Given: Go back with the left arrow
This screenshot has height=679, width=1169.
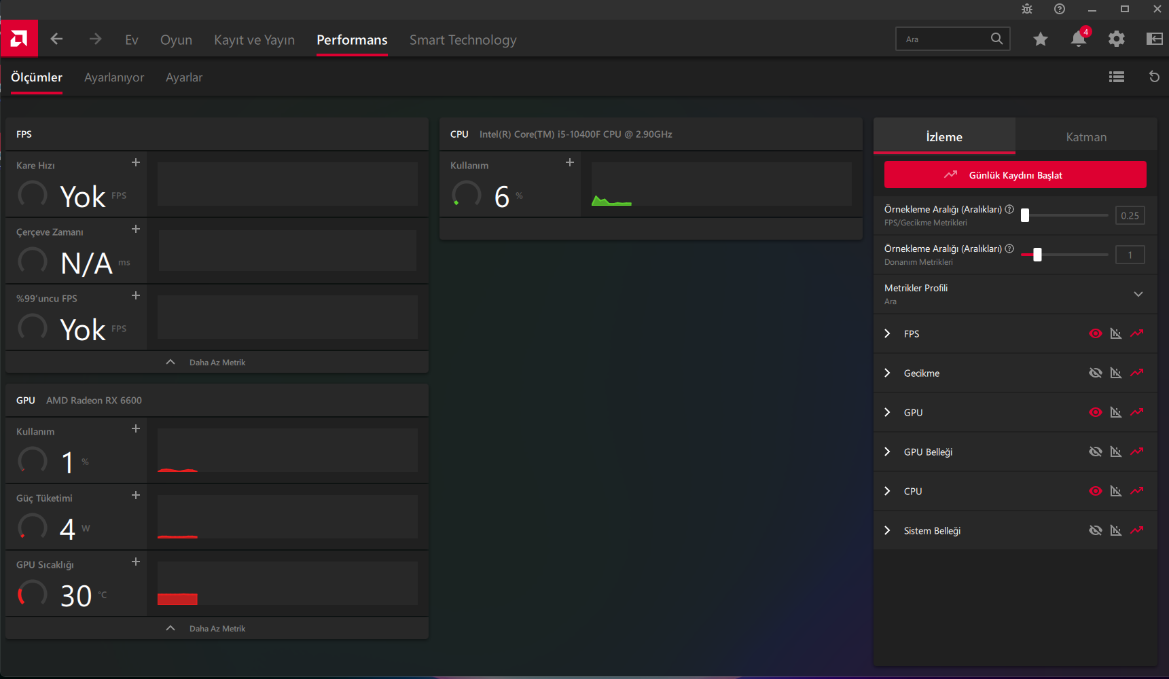Looking at the screenshot, I should tap(56, 39).
